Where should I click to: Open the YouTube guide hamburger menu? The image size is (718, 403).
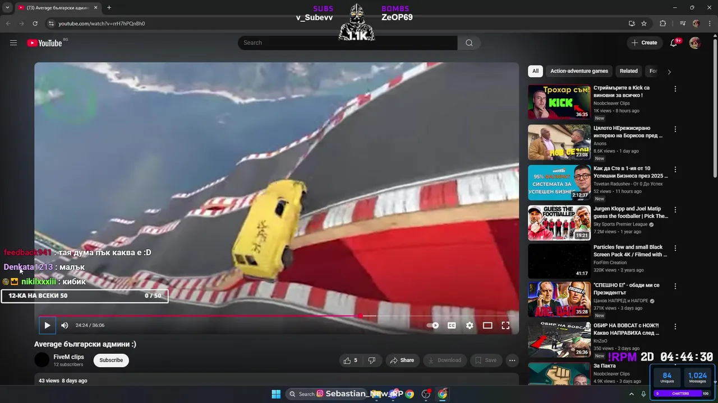coord(13,43)
